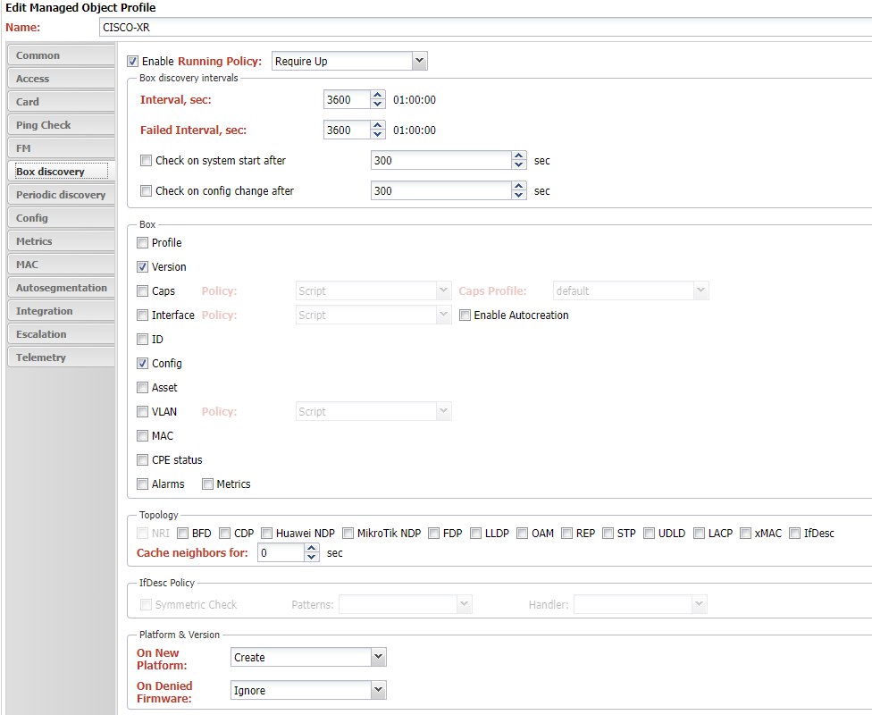Viewport: 872px width, 715px height.
Task: Toggle Enable Running Policy checkbox
Action: click(x=132, y=61)
